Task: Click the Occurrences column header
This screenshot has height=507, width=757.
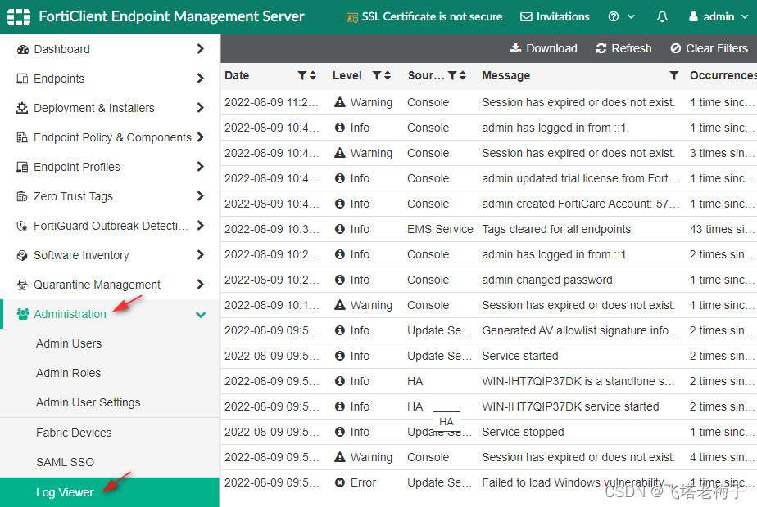Action: point(723,75)
